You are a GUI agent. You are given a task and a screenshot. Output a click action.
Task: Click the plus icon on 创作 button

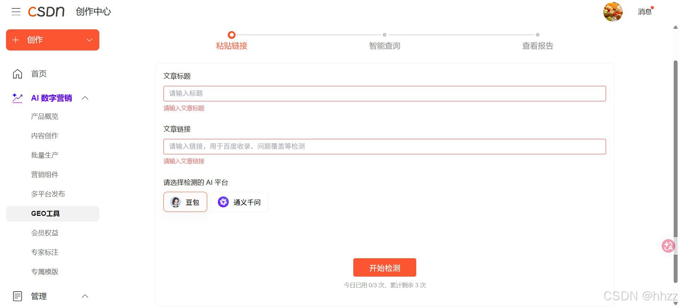[16, 40]
